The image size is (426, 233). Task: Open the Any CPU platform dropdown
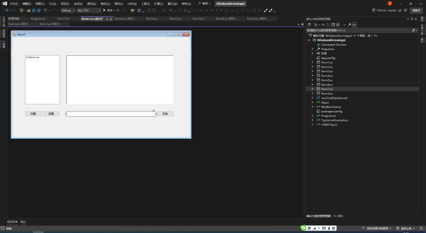click(x=89, y=10)
